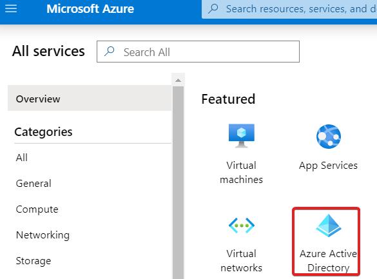Click the All services heading
Image resolution: width=377 pixels, height=279 pixels.
pos(48,51)
